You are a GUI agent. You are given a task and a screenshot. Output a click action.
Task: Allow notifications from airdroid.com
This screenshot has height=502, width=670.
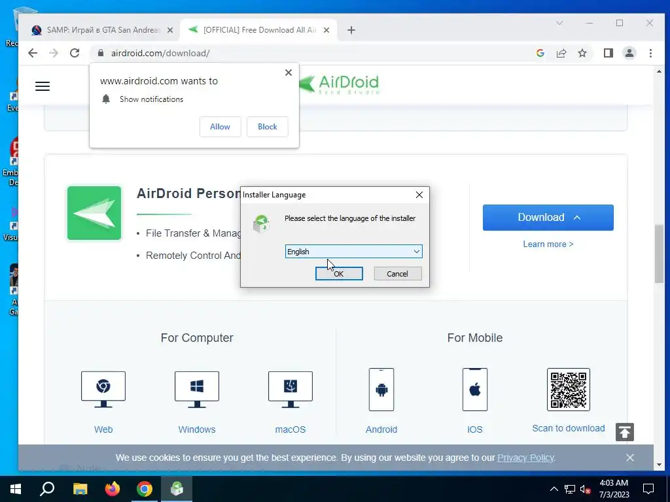pyautogui.click(x=220, y=127)
